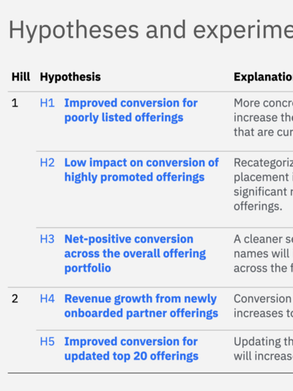The height and width of the screenshot is (391, 293).
Task: Select the H3 hypothesis ID link
Action: pos(48,239)
